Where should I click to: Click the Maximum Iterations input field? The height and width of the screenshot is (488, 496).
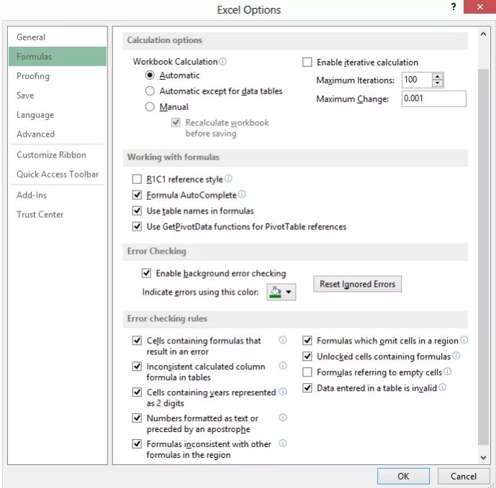(x=417, y=80)
